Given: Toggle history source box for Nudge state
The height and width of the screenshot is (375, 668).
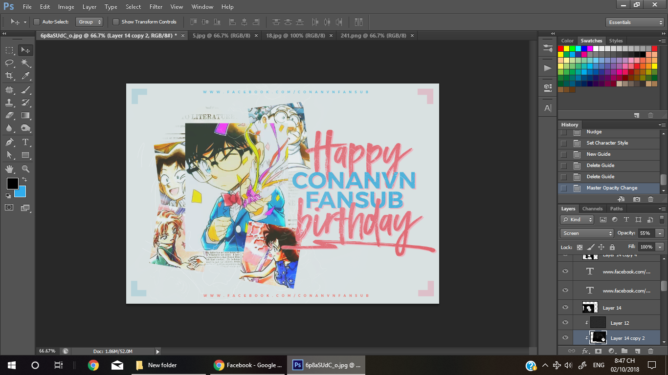Looking at the screenshot, I should click(x=564, y=132).
